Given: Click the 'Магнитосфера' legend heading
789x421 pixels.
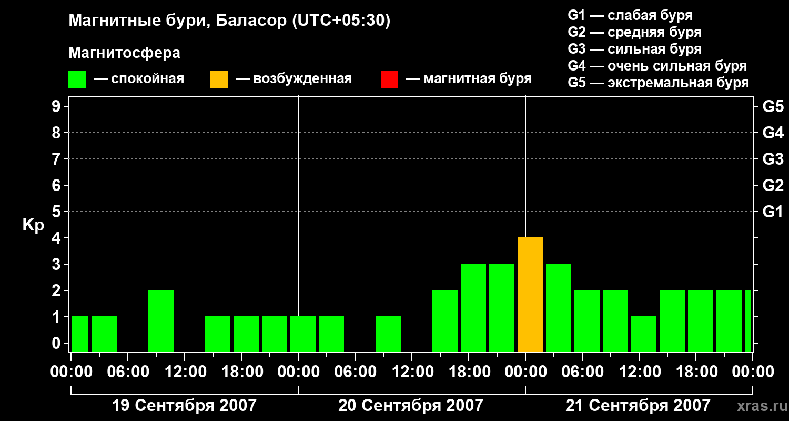Looking at the screenshot, I should tap(124, 53).
